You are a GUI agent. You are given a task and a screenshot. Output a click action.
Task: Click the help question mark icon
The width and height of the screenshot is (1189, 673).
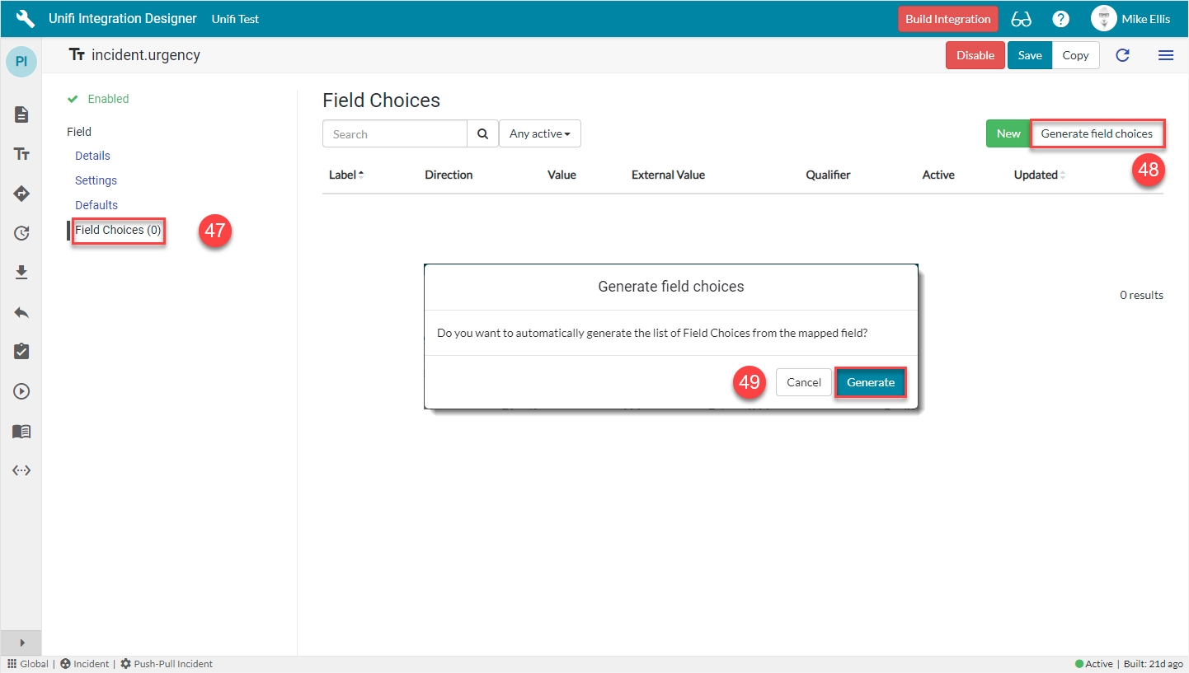(1060, 19)
